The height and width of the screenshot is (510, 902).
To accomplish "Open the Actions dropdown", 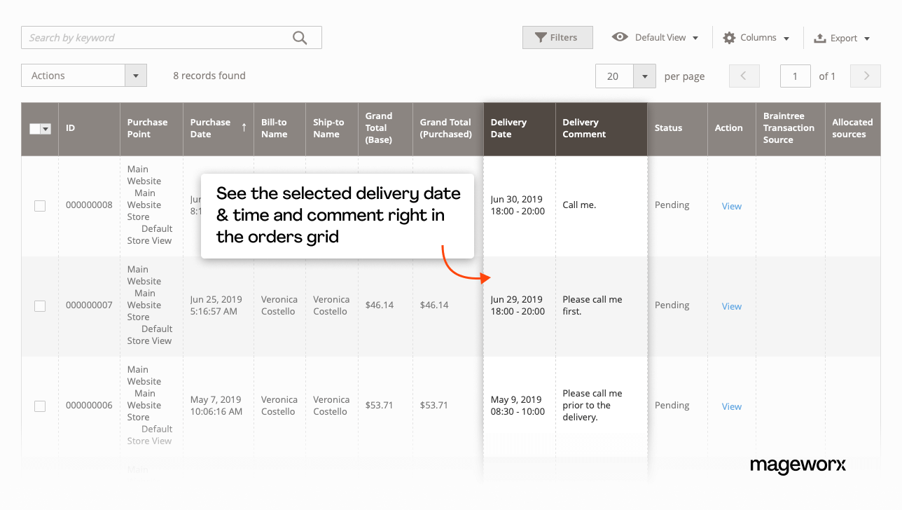I will coord(135,75).
